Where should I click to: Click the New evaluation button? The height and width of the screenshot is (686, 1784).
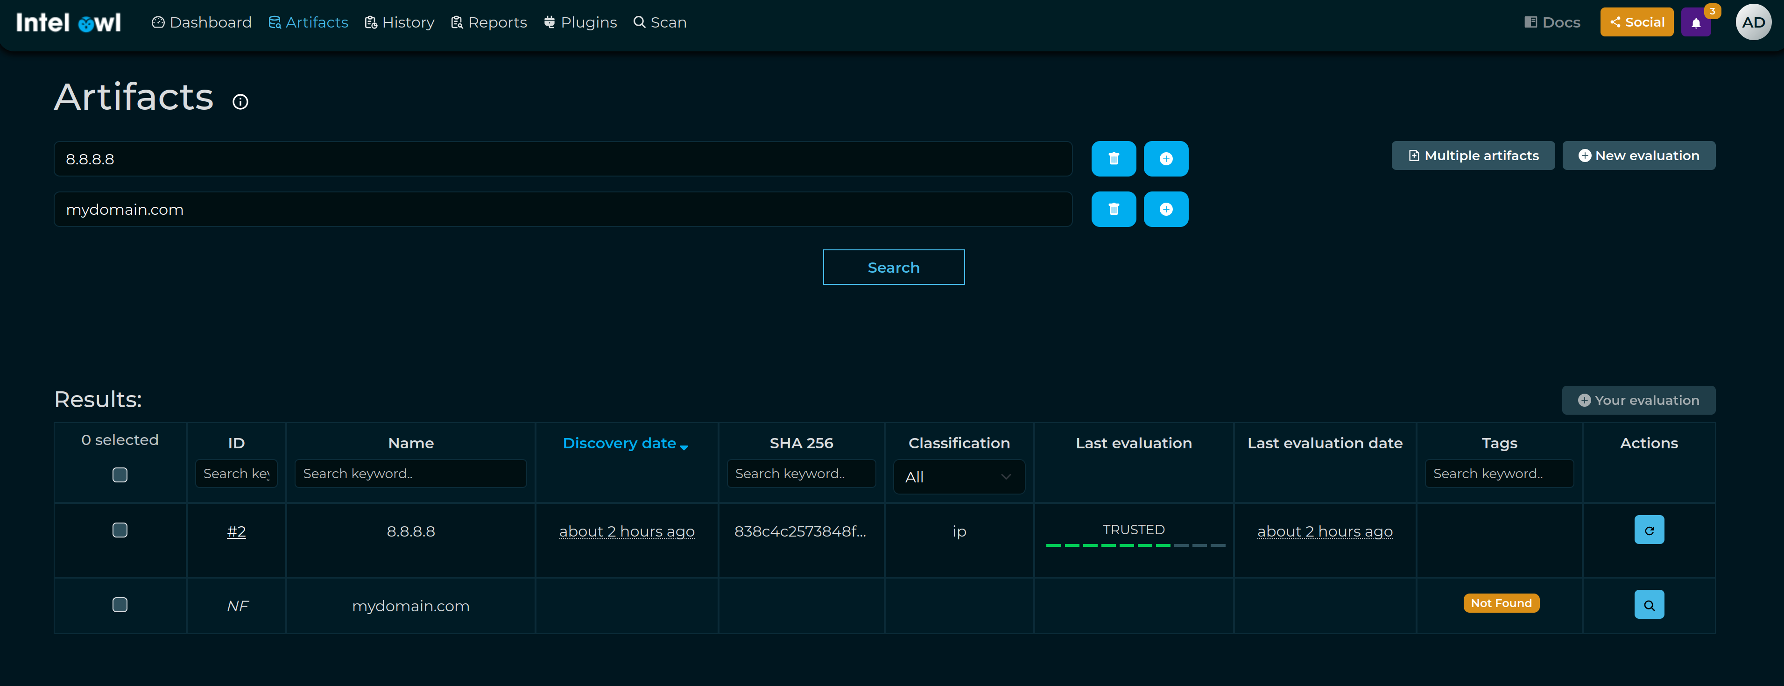[1639, 156]
